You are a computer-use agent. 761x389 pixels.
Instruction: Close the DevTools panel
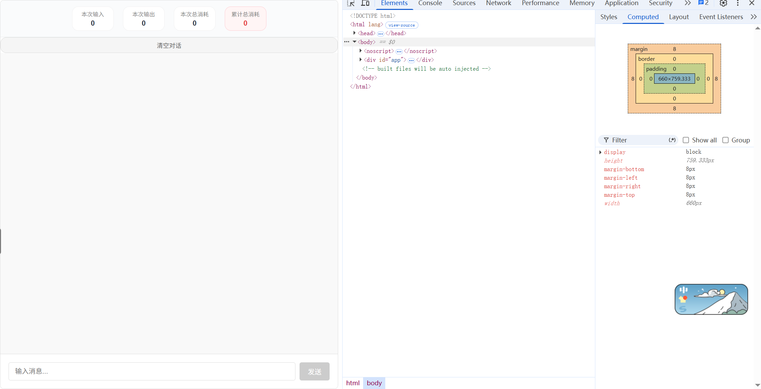coord(752,3)
